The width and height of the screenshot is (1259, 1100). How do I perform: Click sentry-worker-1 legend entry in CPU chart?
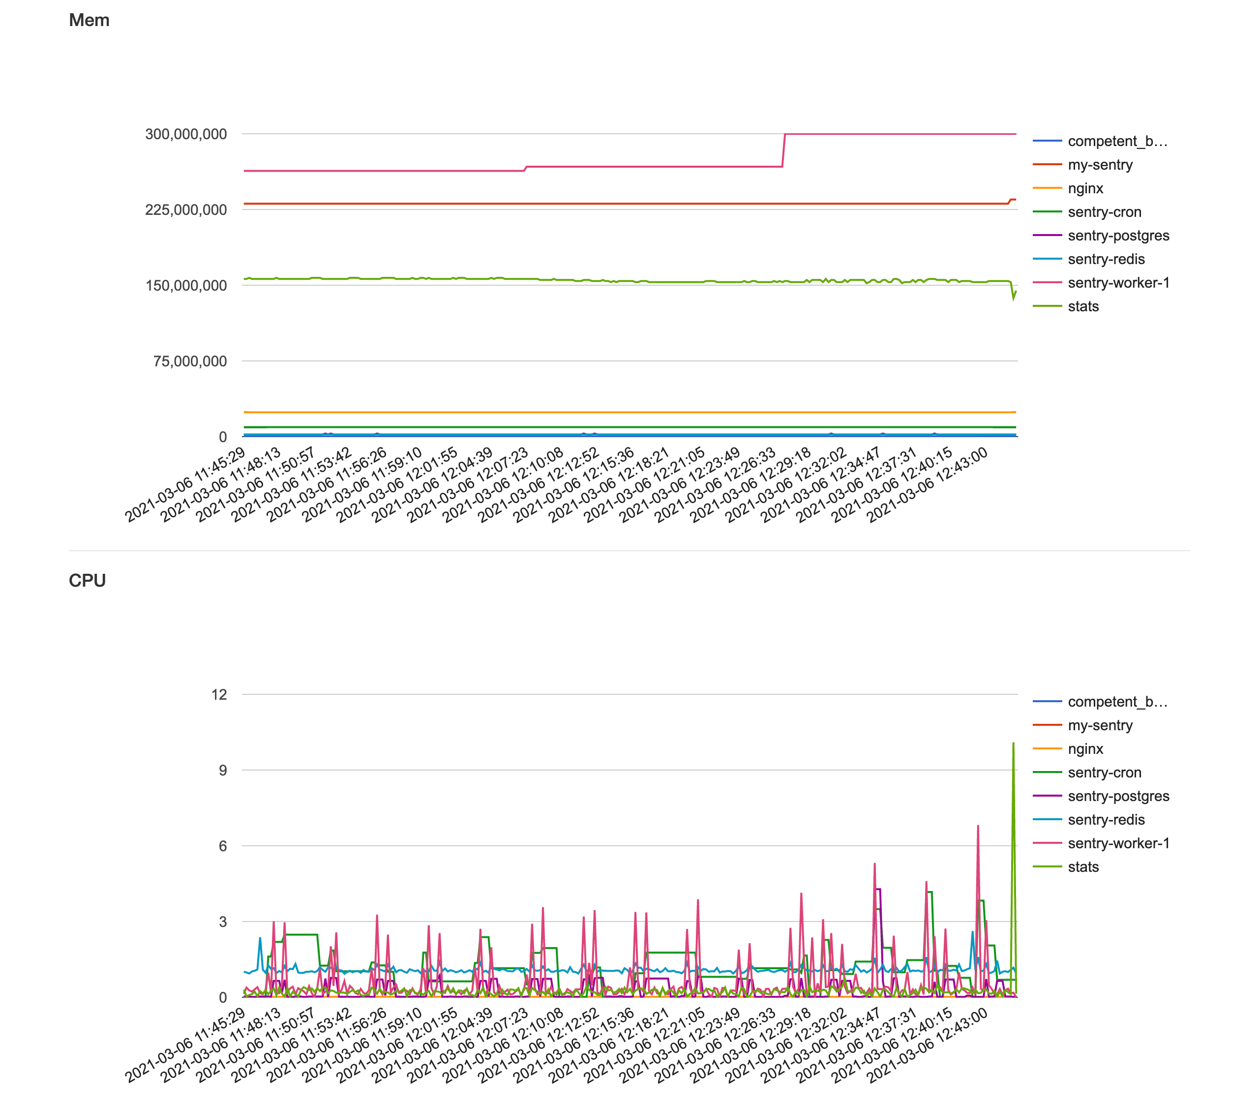coord(1101,843)
